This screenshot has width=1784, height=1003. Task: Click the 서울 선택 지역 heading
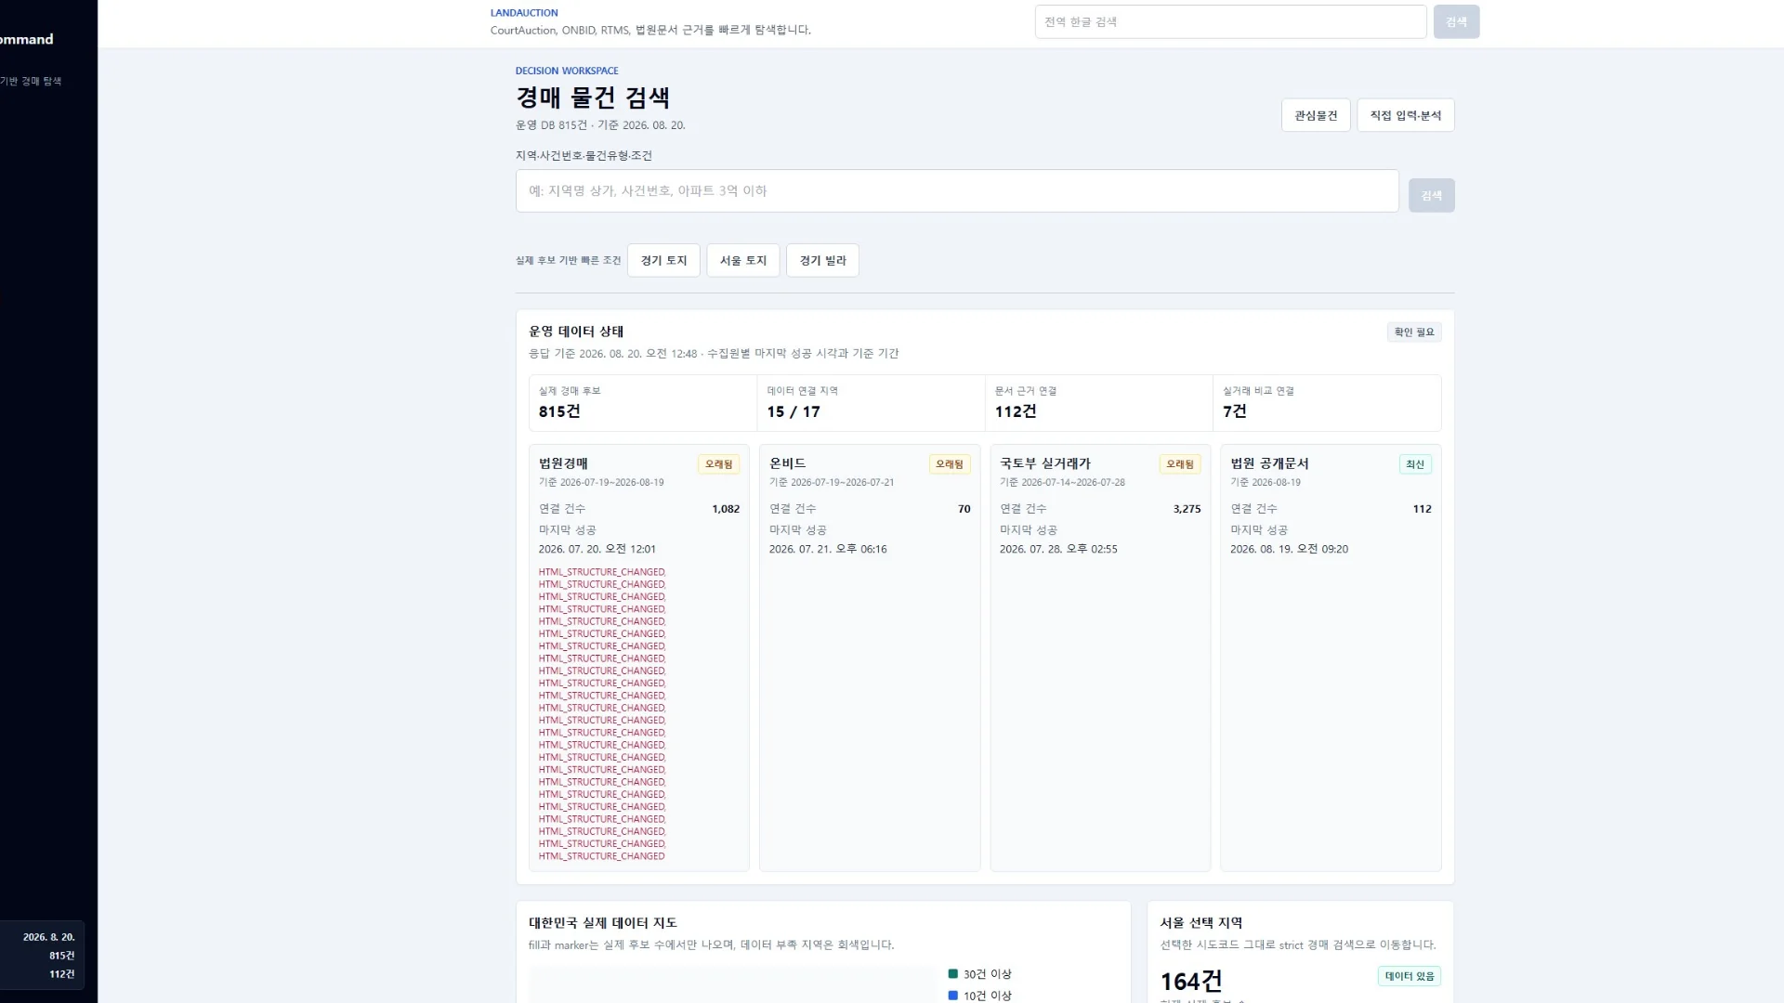pyautogui.click(x=1200, y=922)
